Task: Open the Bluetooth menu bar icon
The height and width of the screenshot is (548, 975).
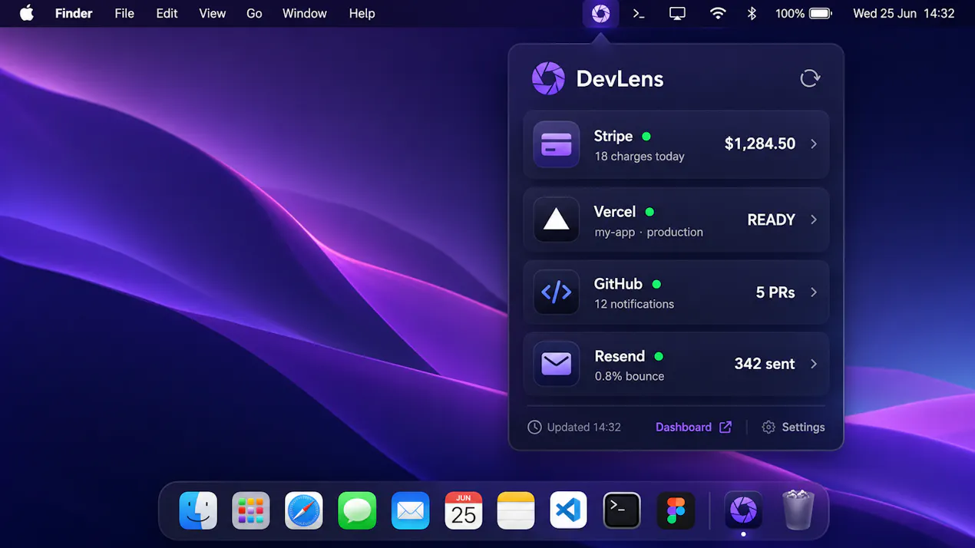Action: click(x=752, y=14)
